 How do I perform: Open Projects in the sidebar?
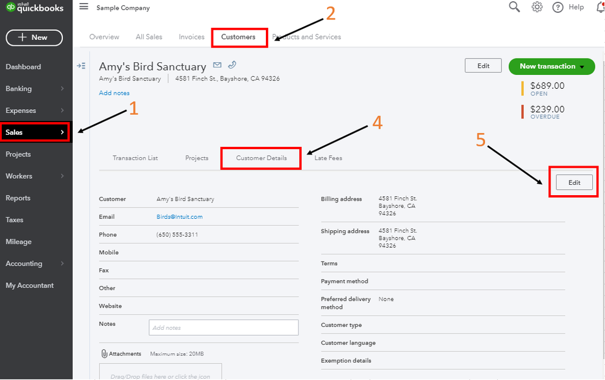tap(18, 154)
